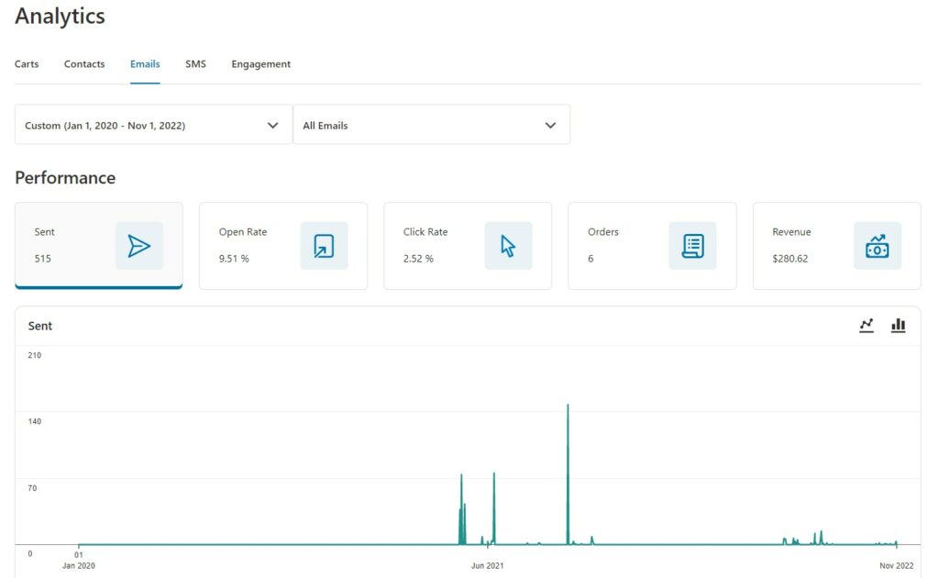Open the Carts analytics tab
Screen dimensions: 939x578
[27, 64]
